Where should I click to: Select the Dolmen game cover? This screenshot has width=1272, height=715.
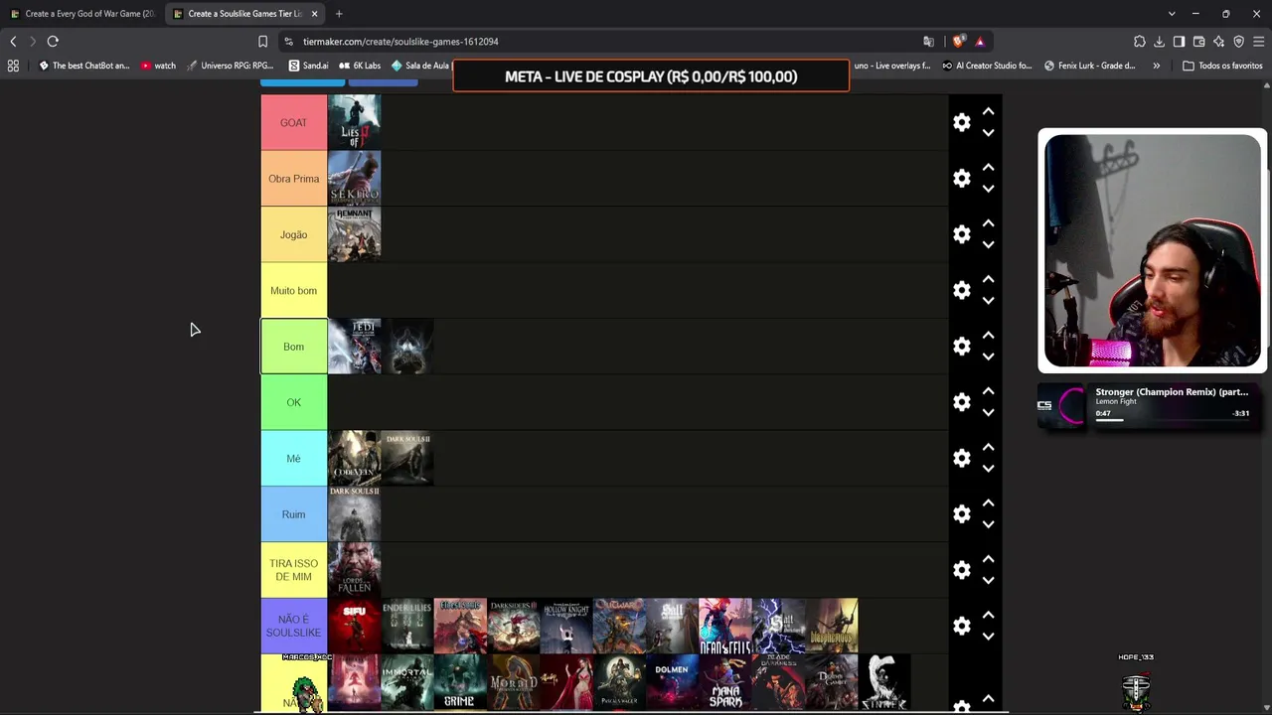pos(673,682)
